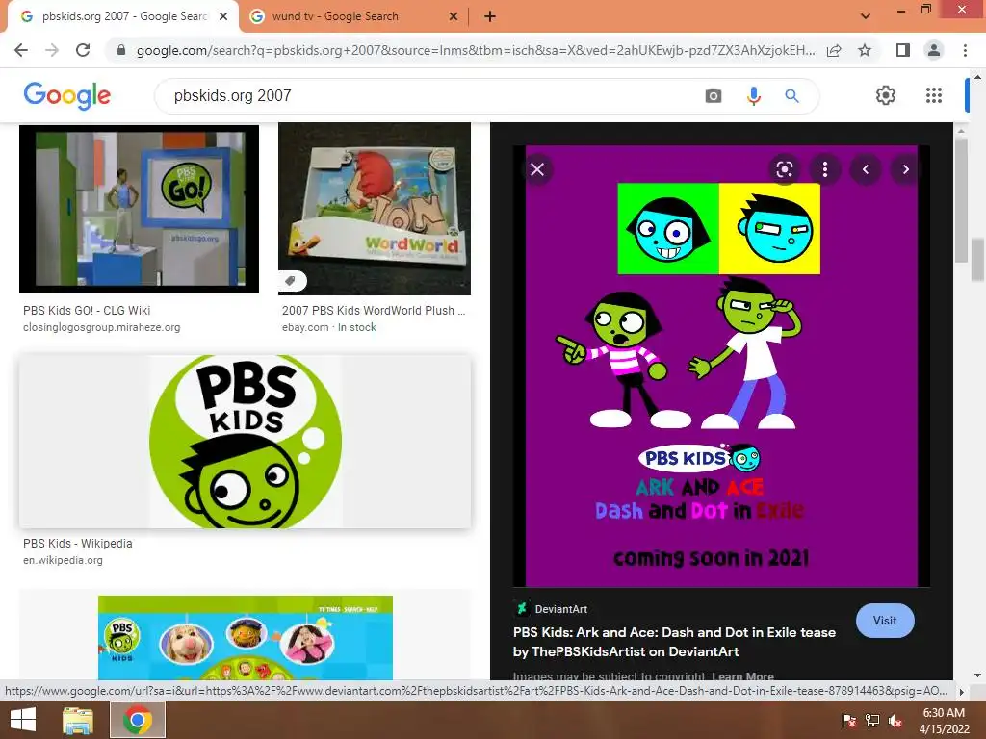Open network status in system tray
The height and width of the screenshot is (739, 986).
[x=872, y=721]
